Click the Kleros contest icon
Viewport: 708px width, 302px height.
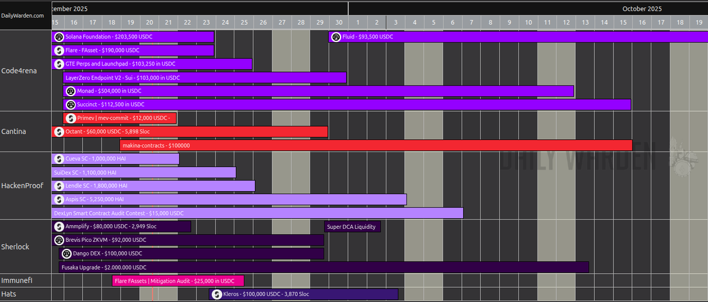coord(217,294)
